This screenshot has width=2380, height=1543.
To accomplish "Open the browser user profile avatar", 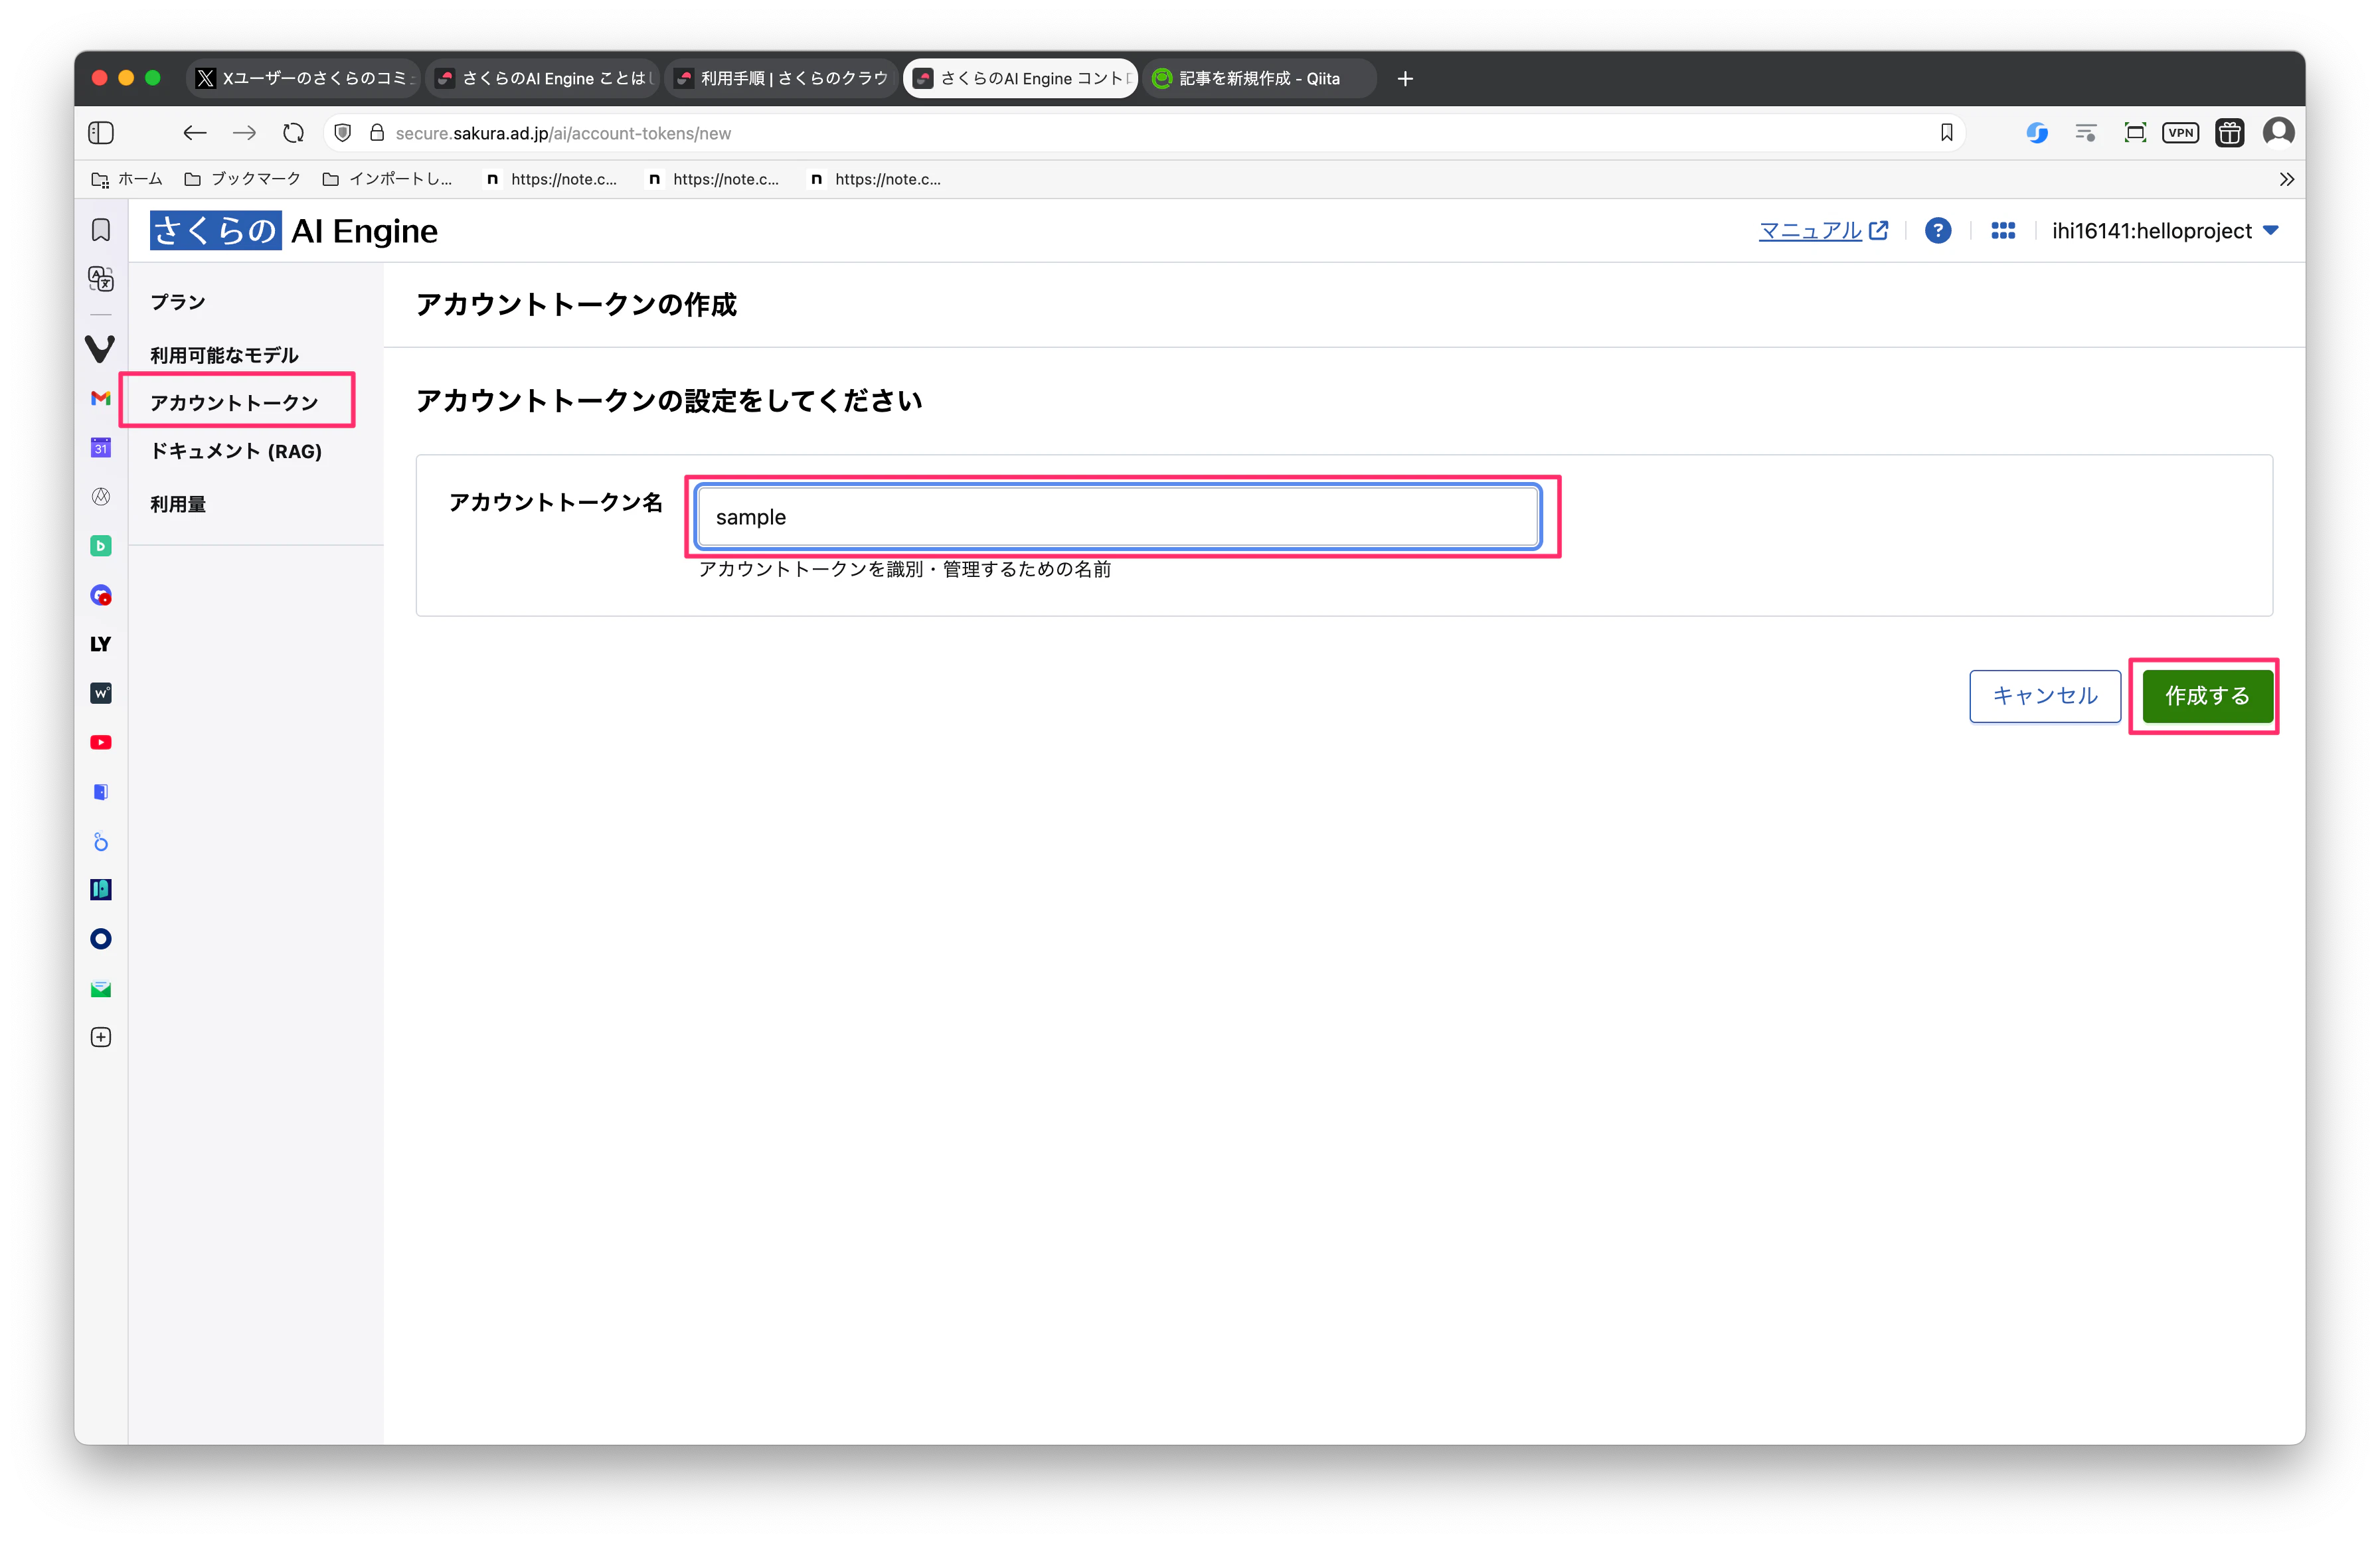I will coord(2278,132).
